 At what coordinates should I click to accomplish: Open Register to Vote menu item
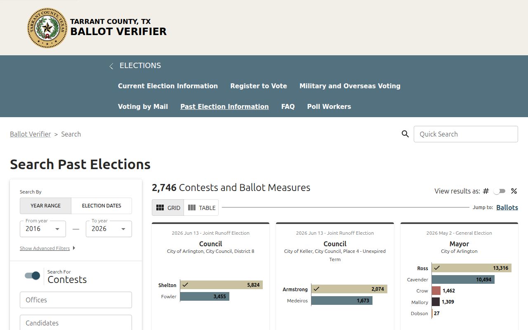pos(259,86)
